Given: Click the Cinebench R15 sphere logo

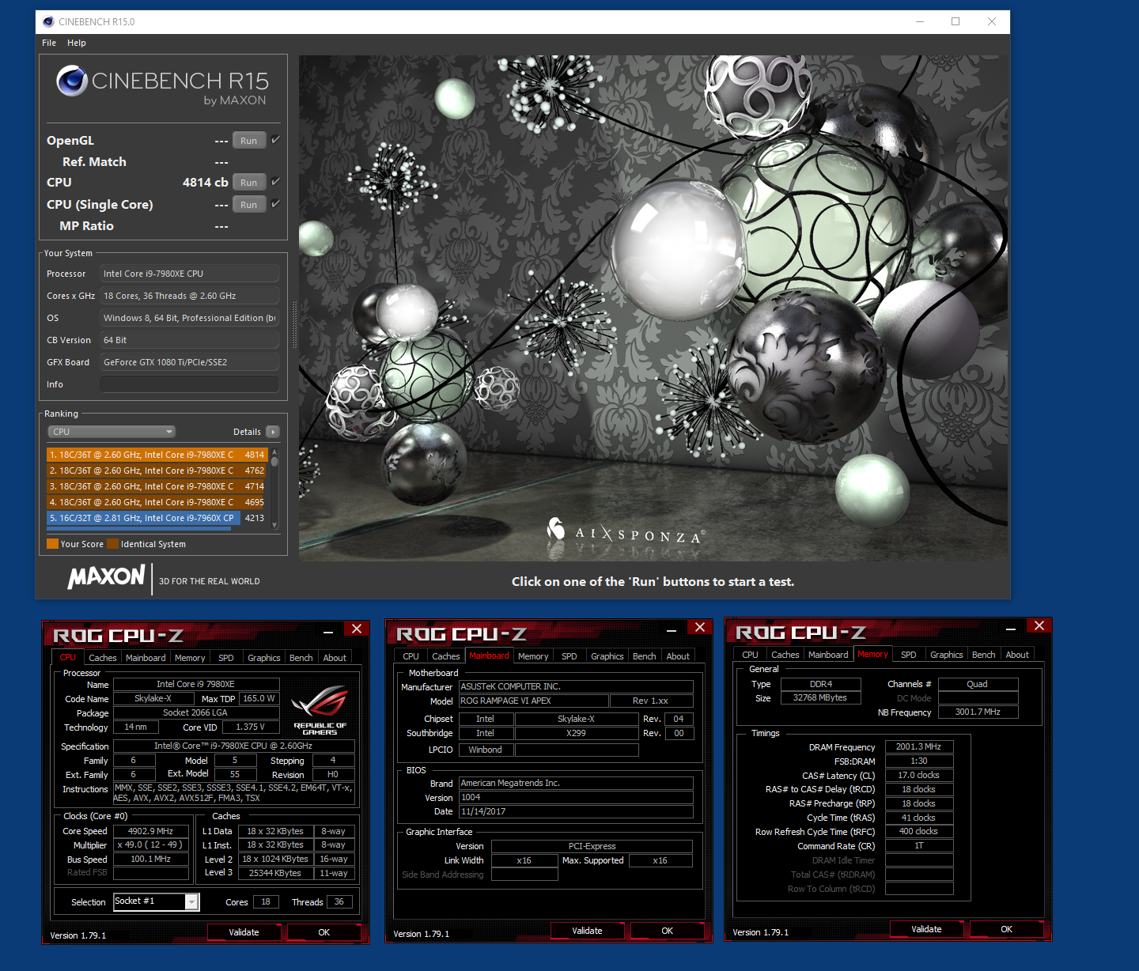Looking at the screenshot, I should click(x=72, y=81).
